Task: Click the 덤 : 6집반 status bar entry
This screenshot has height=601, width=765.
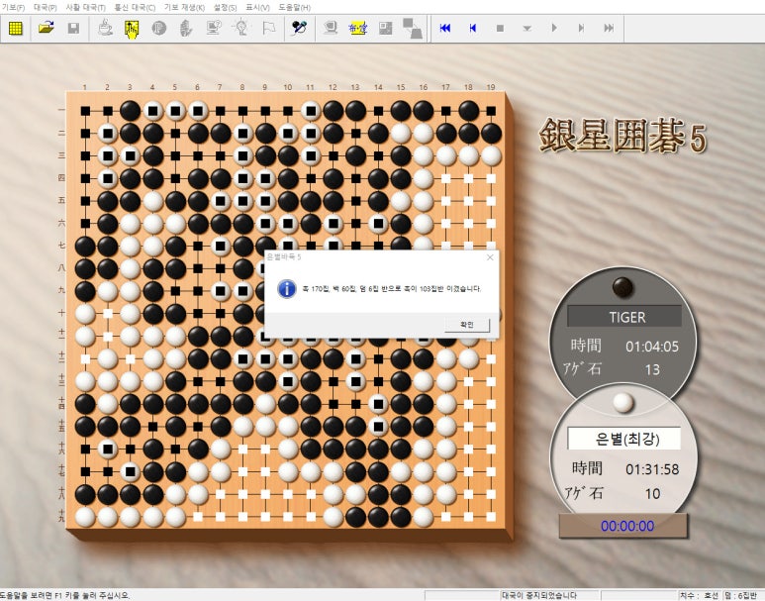Action: click(740, 596)
